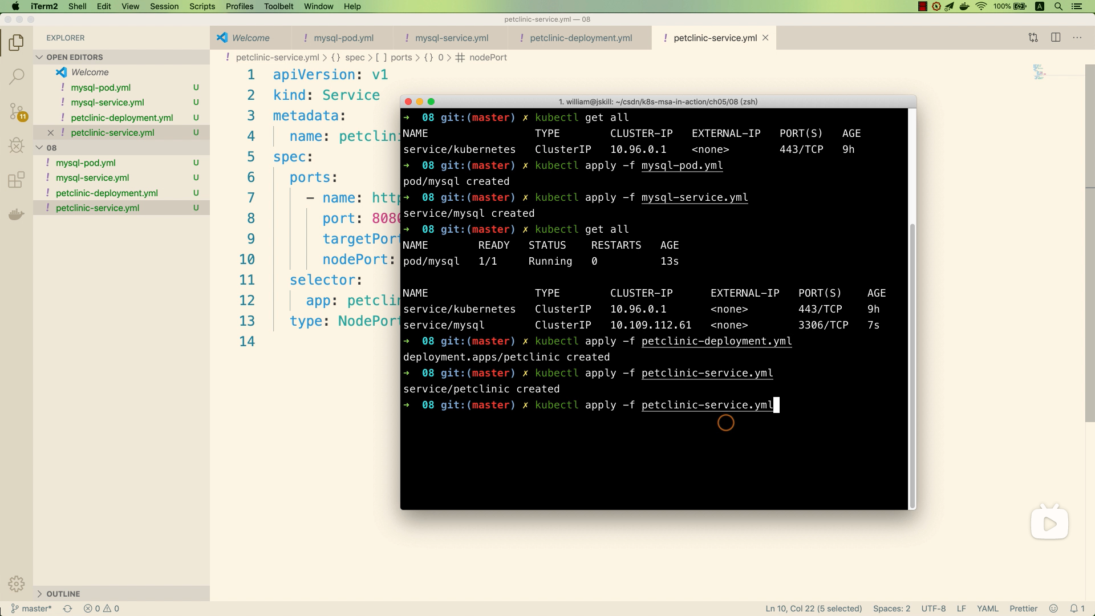This screenshot has height=616, width=1095.
Task: Close petclinic-service.yml in Open Editors
Action: click(x=50, y=133)
